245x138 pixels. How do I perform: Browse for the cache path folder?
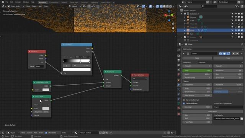click(x=242, y=118)
